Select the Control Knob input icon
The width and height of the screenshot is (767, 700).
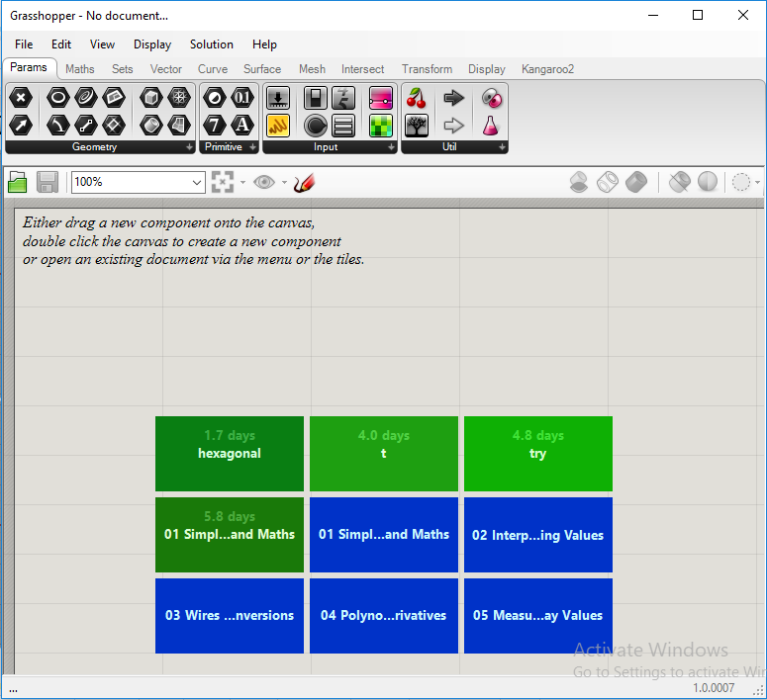point(316,126)
